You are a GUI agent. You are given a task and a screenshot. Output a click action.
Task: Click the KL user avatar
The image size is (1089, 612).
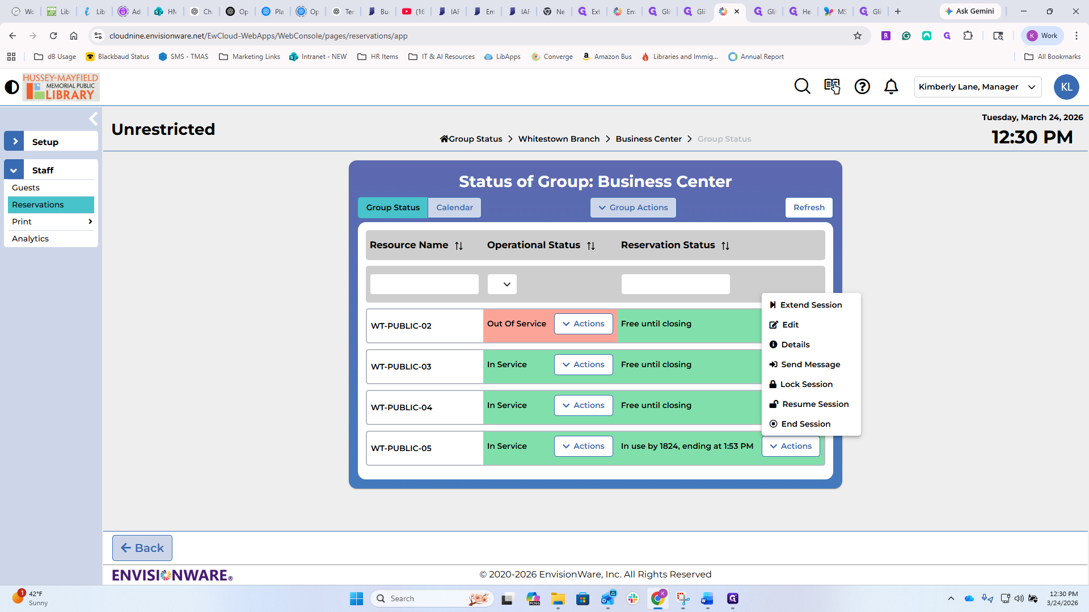point(1066,87)
